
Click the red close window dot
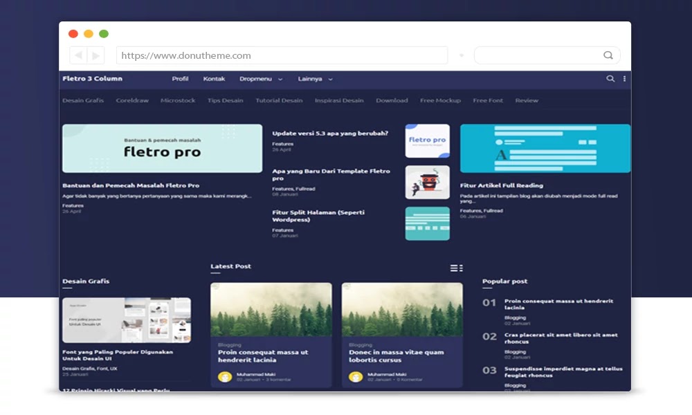73,34
